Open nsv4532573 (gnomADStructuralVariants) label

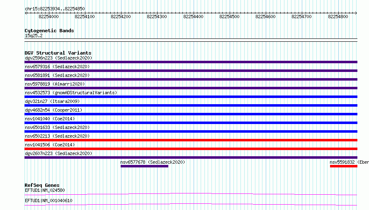(71, 93)
